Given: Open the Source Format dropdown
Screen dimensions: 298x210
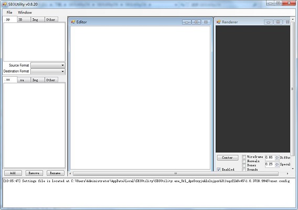Looking at the screenshot, I should click(x=48, y=65).
